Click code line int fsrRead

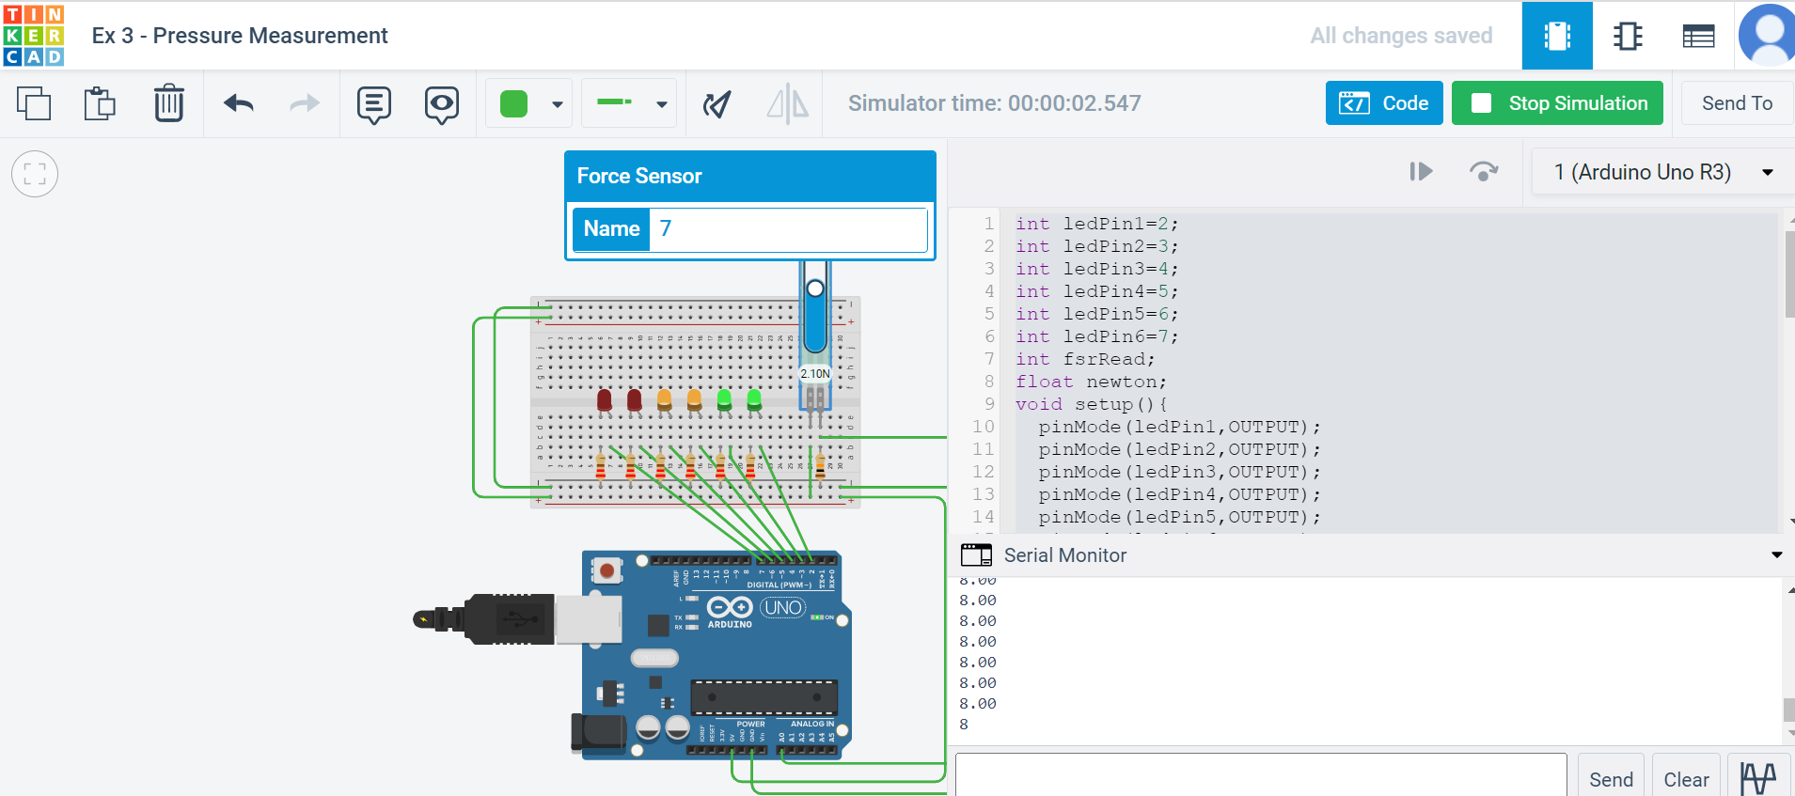pyautogui.click(x=1084, y=359)
